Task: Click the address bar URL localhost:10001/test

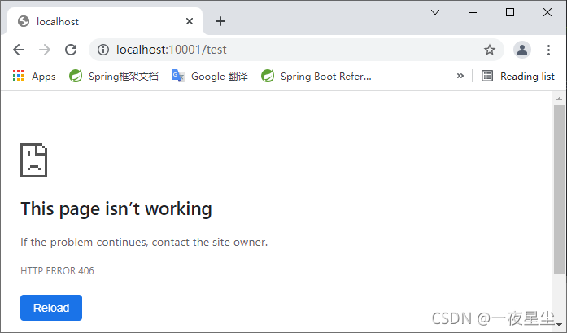Action: [x=172, y=50]
